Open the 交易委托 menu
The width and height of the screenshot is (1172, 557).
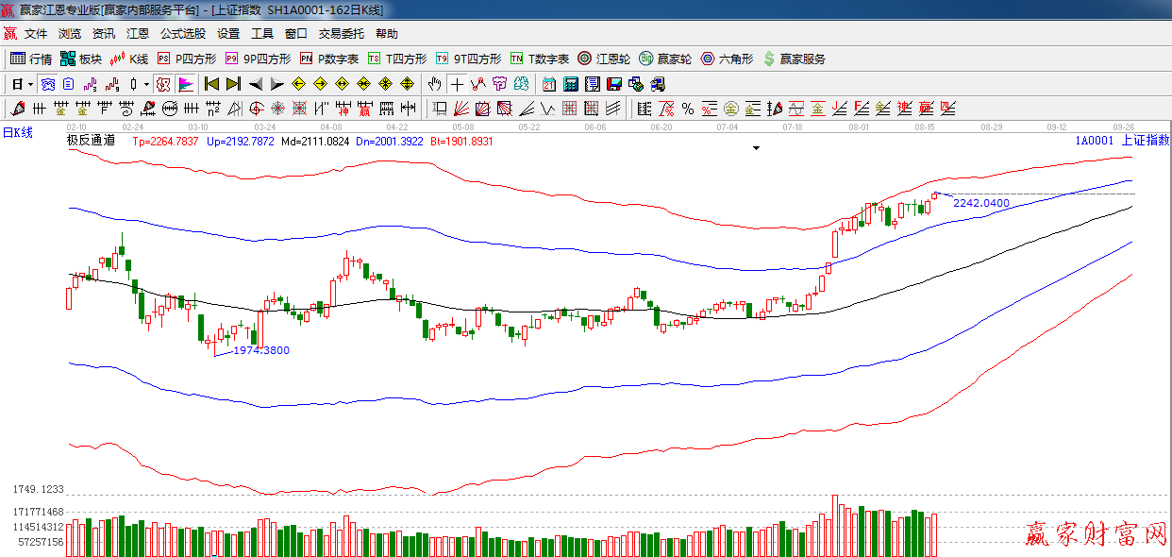point(341,34)
